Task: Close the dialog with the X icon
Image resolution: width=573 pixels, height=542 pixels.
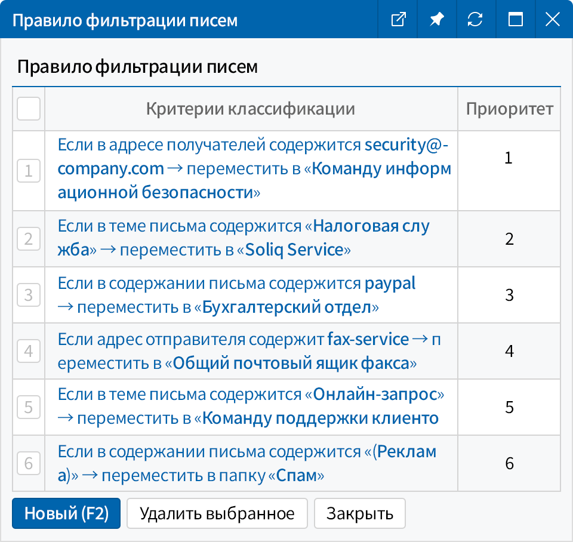Action: tap(553, 19)
